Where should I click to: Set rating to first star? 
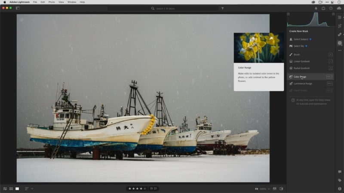pyautogui.click(x=130, y=189)
